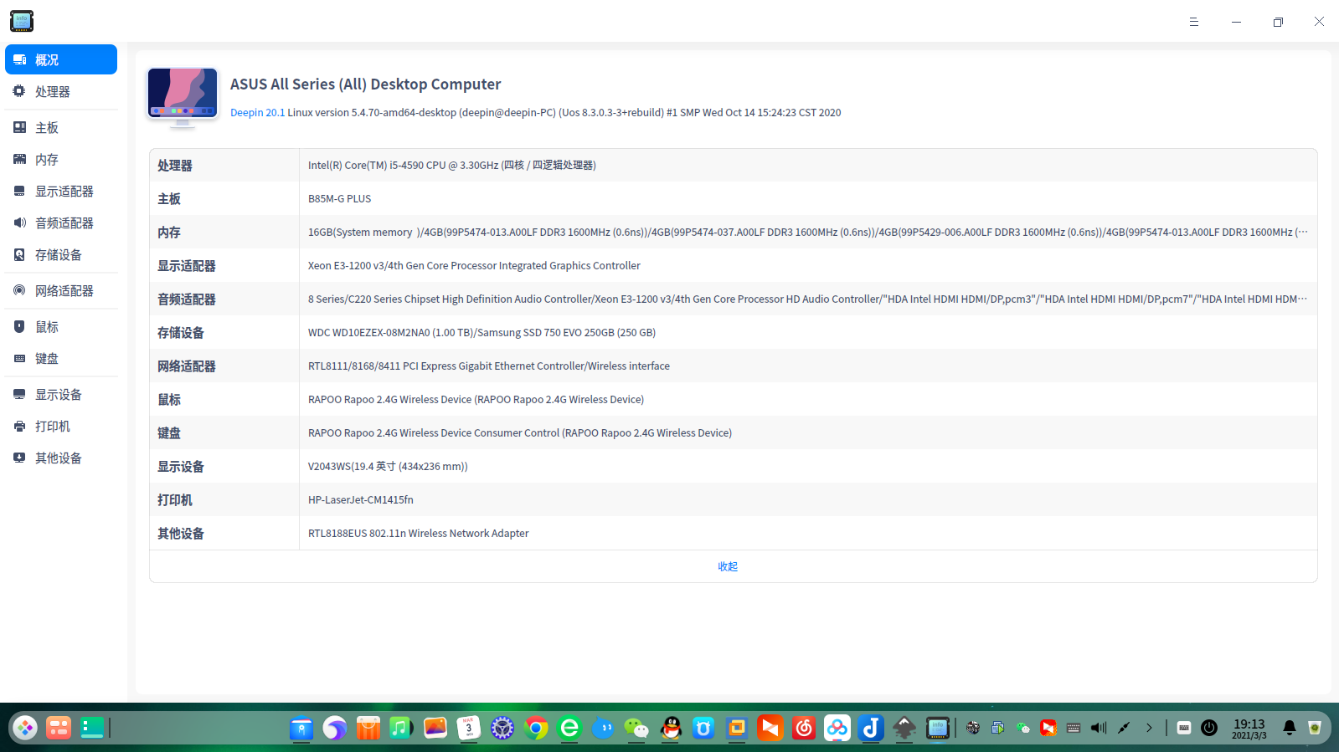Open the 主板 motherboard page

[61, 127]
